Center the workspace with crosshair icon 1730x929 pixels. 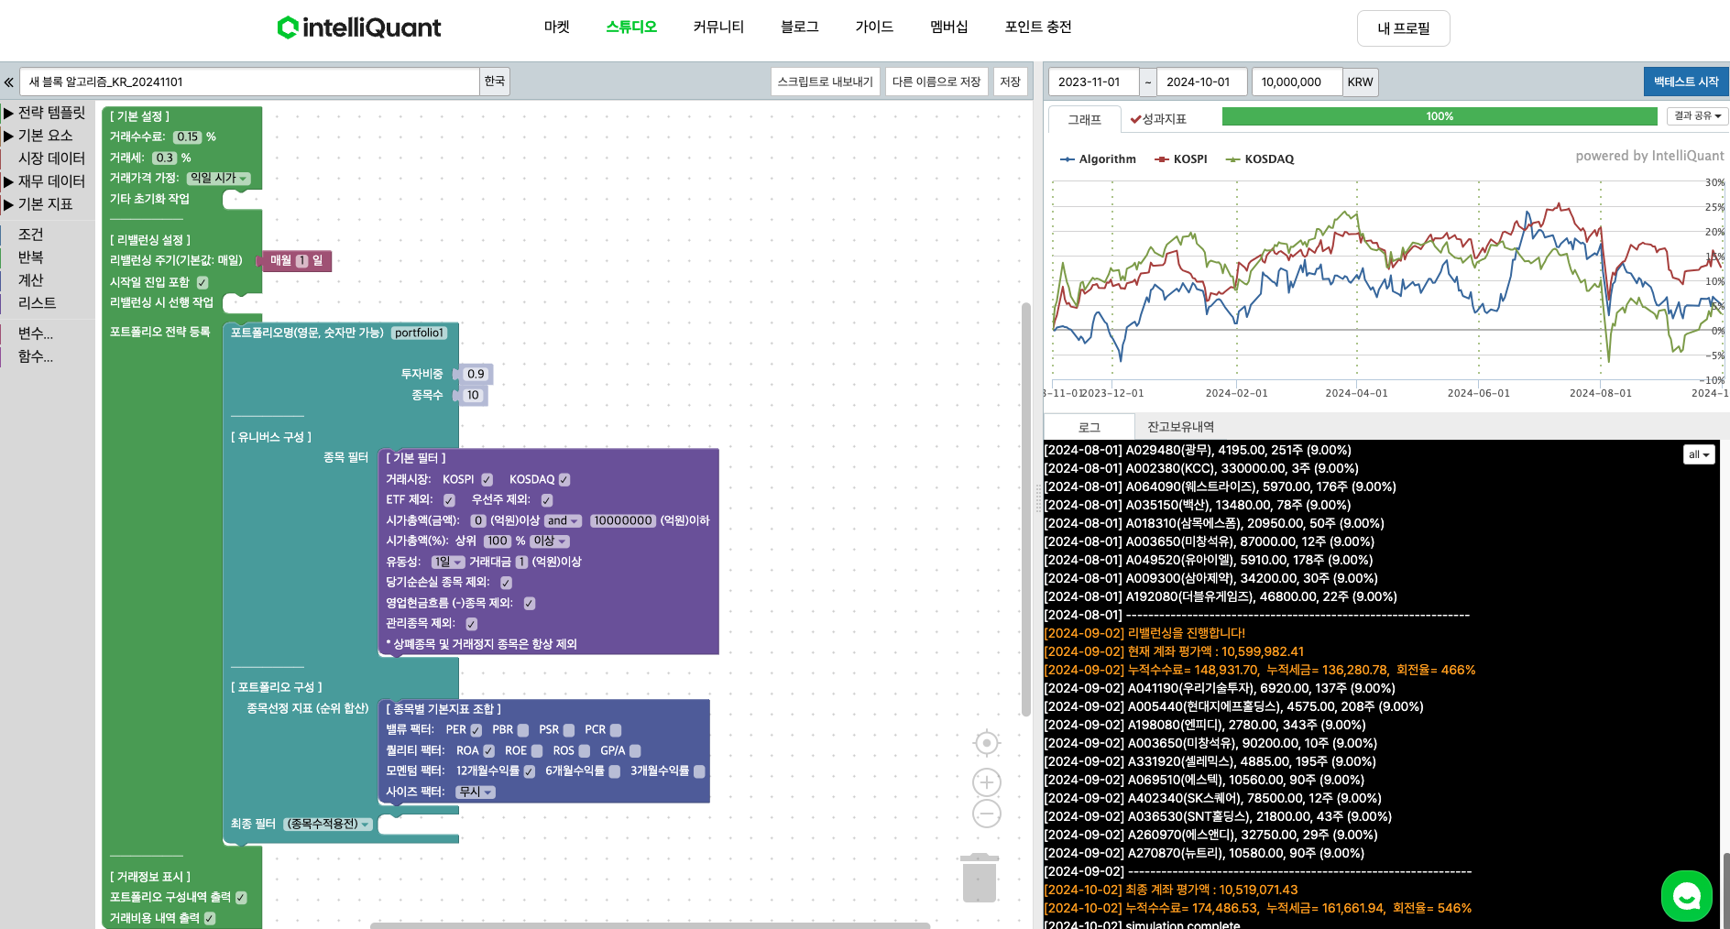click(986, 743)
